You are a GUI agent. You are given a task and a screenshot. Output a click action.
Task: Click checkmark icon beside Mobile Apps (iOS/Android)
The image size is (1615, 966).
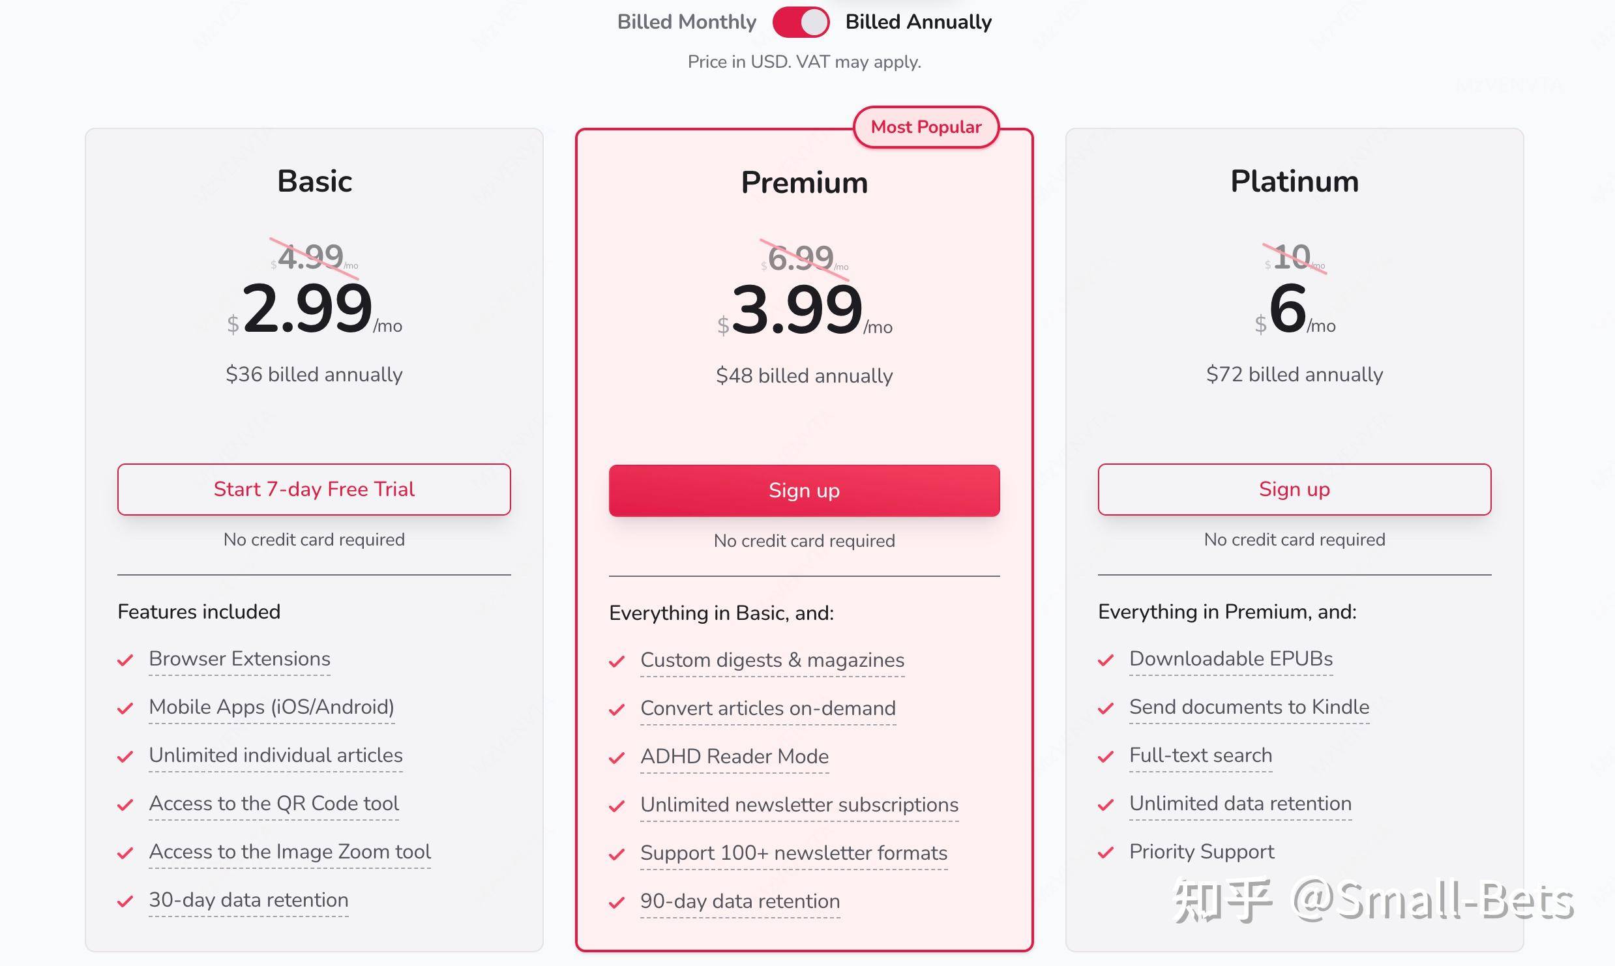125,709
